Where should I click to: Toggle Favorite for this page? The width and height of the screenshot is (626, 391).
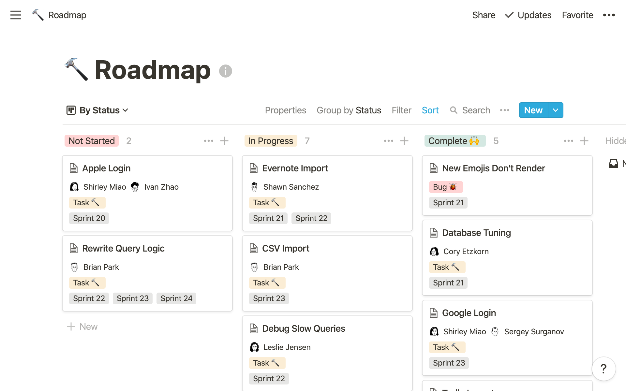tap(577, 15)
